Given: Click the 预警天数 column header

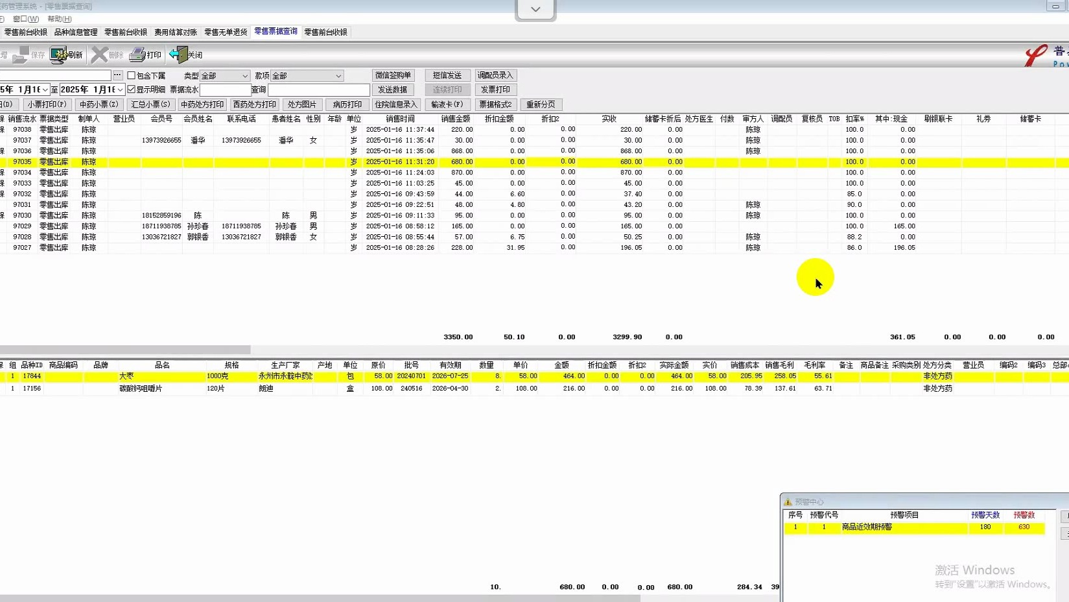Looking at the screenshot, I should (x=985, y=515).
